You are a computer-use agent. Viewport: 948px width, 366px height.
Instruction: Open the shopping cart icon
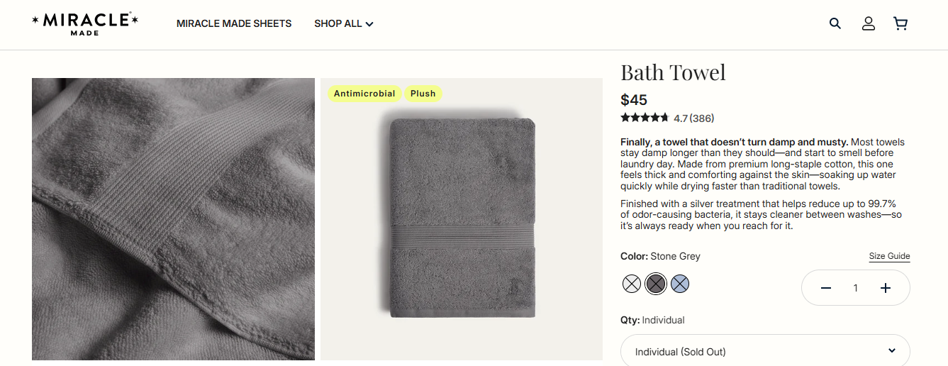(900, 23)
